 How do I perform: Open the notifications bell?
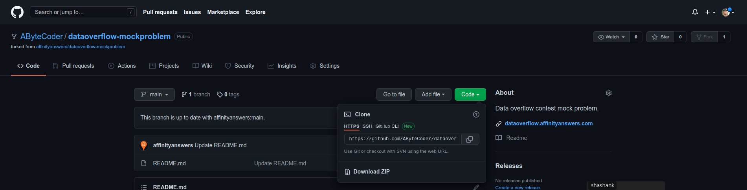click(695, 12)
